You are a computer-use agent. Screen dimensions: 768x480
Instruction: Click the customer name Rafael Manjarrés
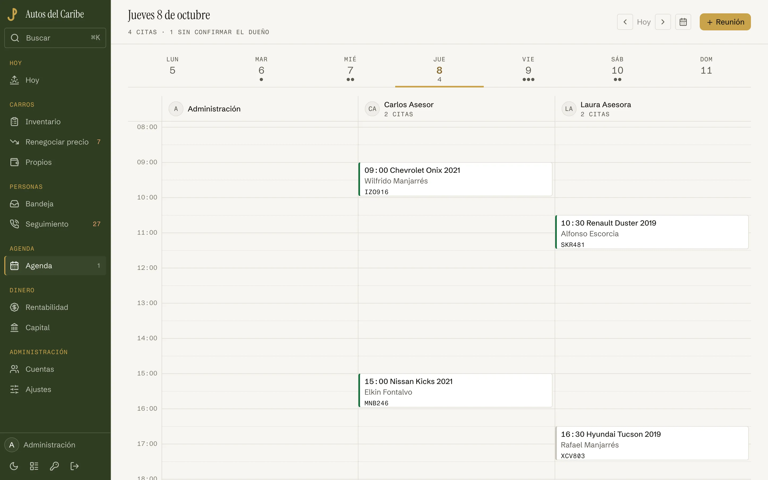(x=590, y=445)
